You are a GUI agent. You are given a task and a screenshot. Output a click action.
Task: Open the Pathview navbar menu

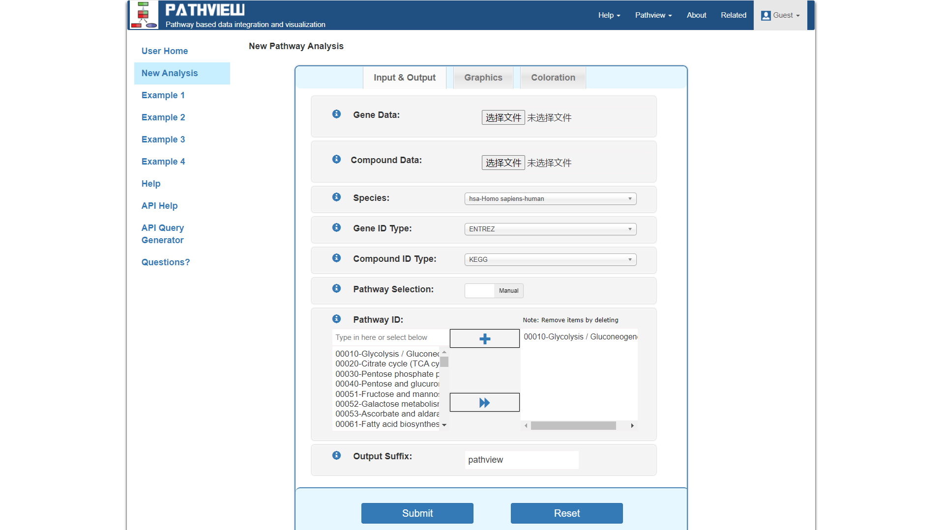[x=653, y=15]
